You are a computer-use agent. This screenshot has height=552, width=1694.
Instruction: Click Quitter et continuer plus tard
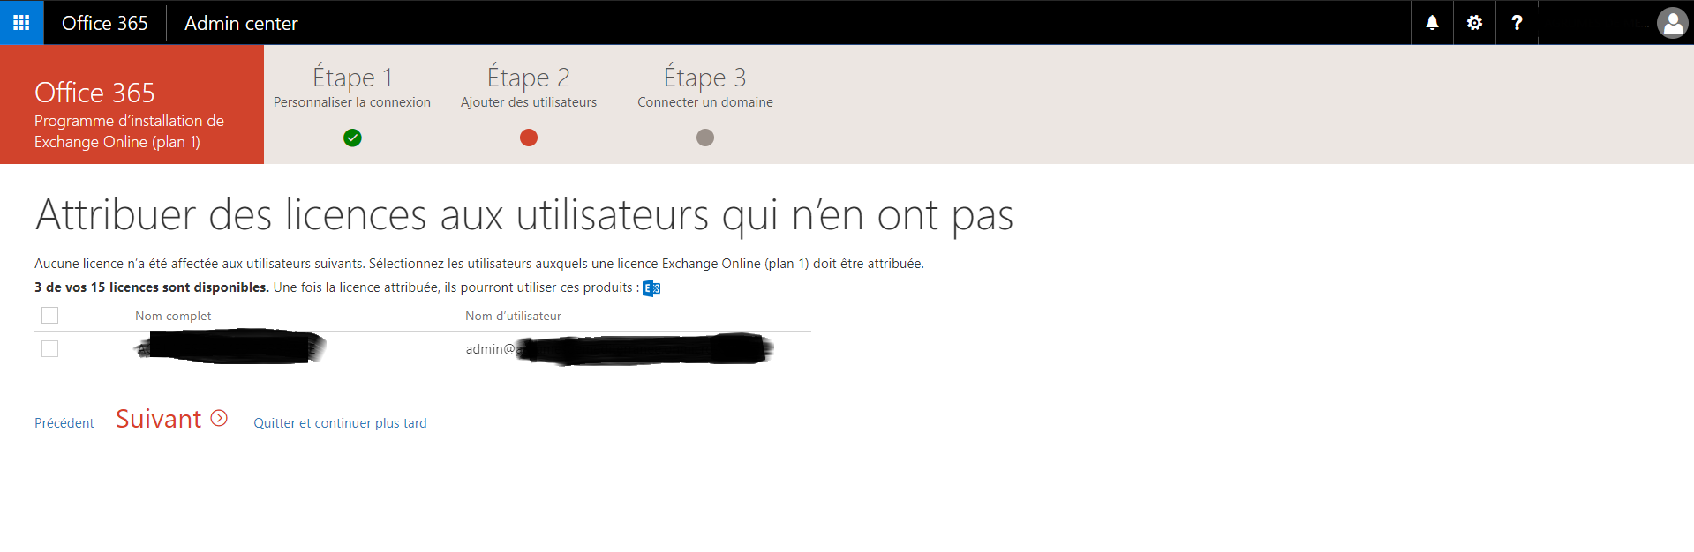click(340, 423)
